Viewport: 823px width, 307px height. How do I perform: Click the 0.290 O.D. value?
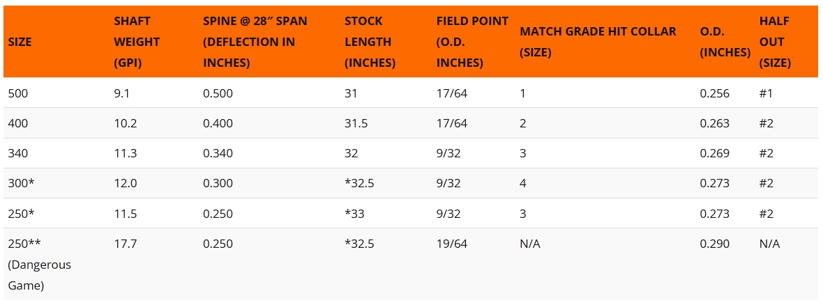tap(714, 244)
